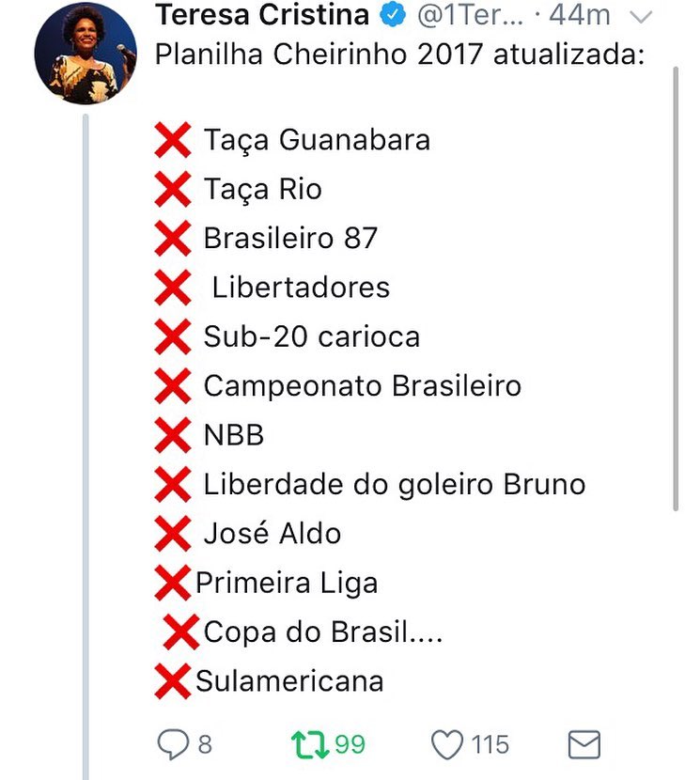Click the red X beside José Aldo

point(173,534)
